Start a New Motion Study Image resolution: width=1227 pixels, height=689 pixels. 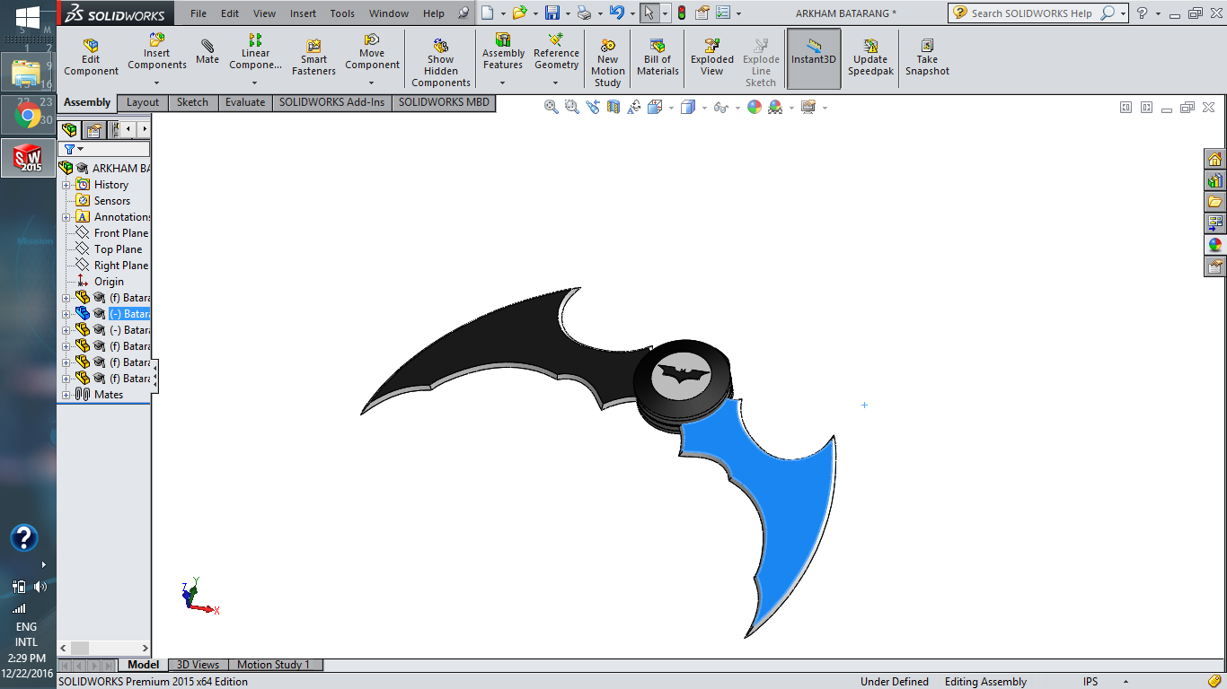[608, 63]
